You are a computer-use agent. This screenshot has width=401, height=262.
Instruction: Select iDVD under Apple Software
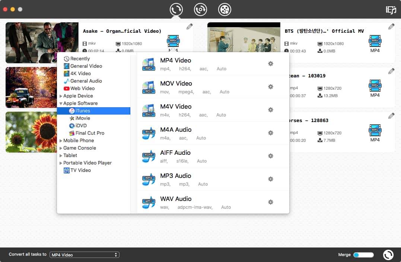(93, 125)
